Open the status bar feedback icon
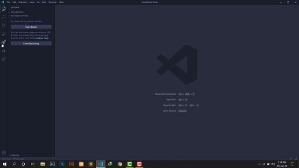Image resolution: width=299 pixels, height=168 pixels. [x=291, y=159]
